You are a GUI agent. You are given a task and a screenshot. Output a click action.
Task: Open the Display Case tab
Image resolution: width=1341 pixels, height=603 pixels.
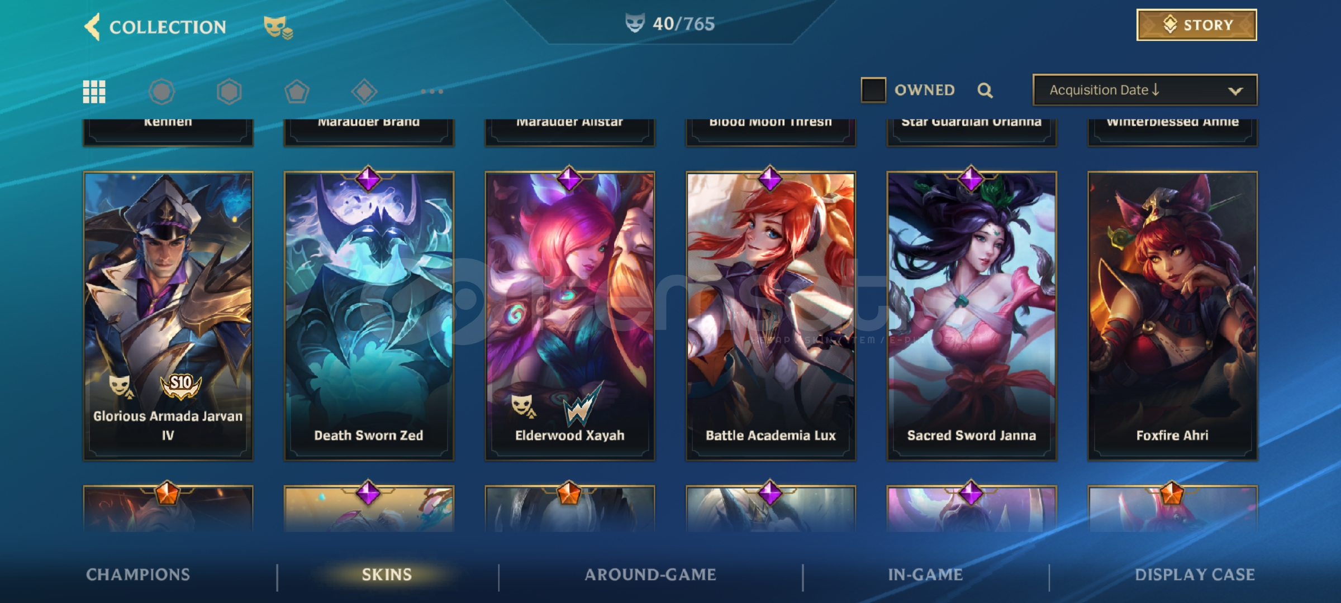(1195, 575)
